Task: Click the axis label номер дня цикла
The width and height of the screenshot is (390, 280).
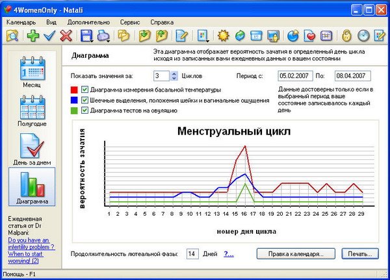Action: [246, 231]
